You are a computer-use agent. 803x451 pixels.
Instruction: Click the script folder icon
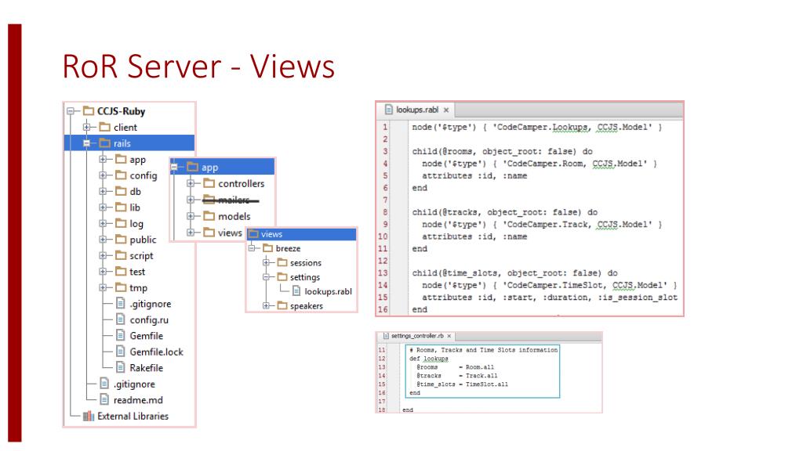[121, 256]
